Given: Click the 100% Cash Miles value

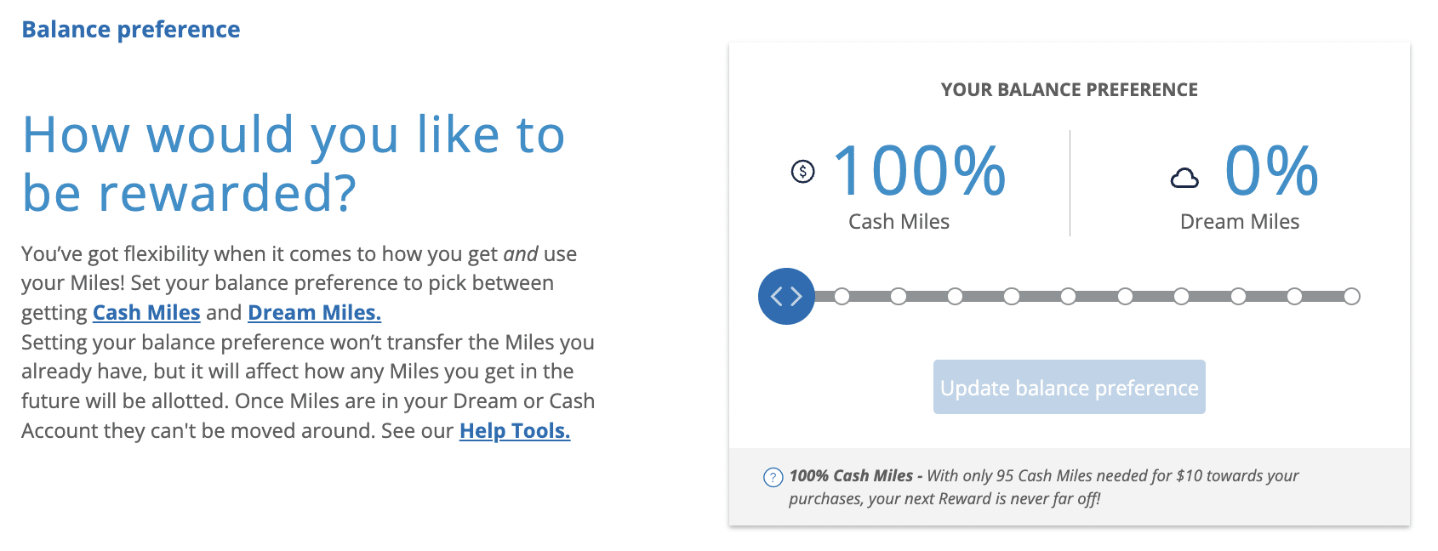Looking at the screenshot, I should [919, 171].
